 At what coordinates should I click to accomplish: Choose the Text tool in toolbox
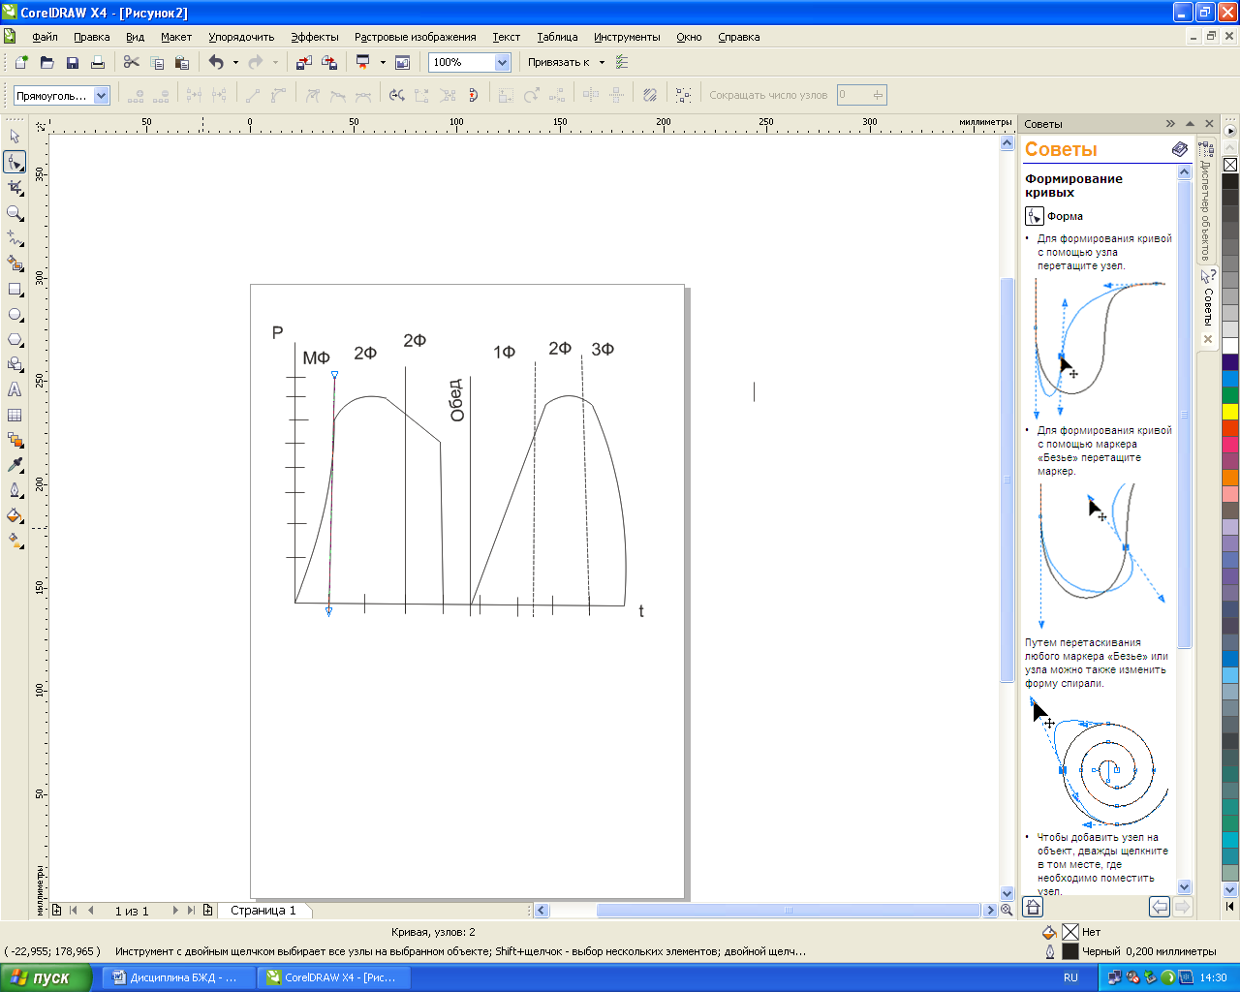[x=15, y=389]
